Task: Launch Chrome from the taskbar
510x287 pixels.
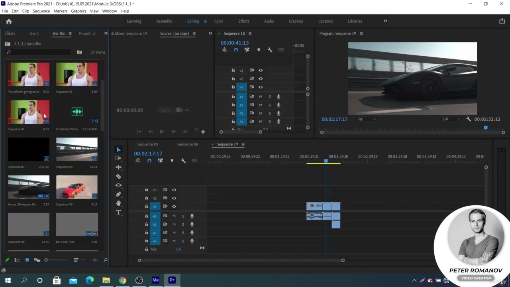Action: (123, 280)
